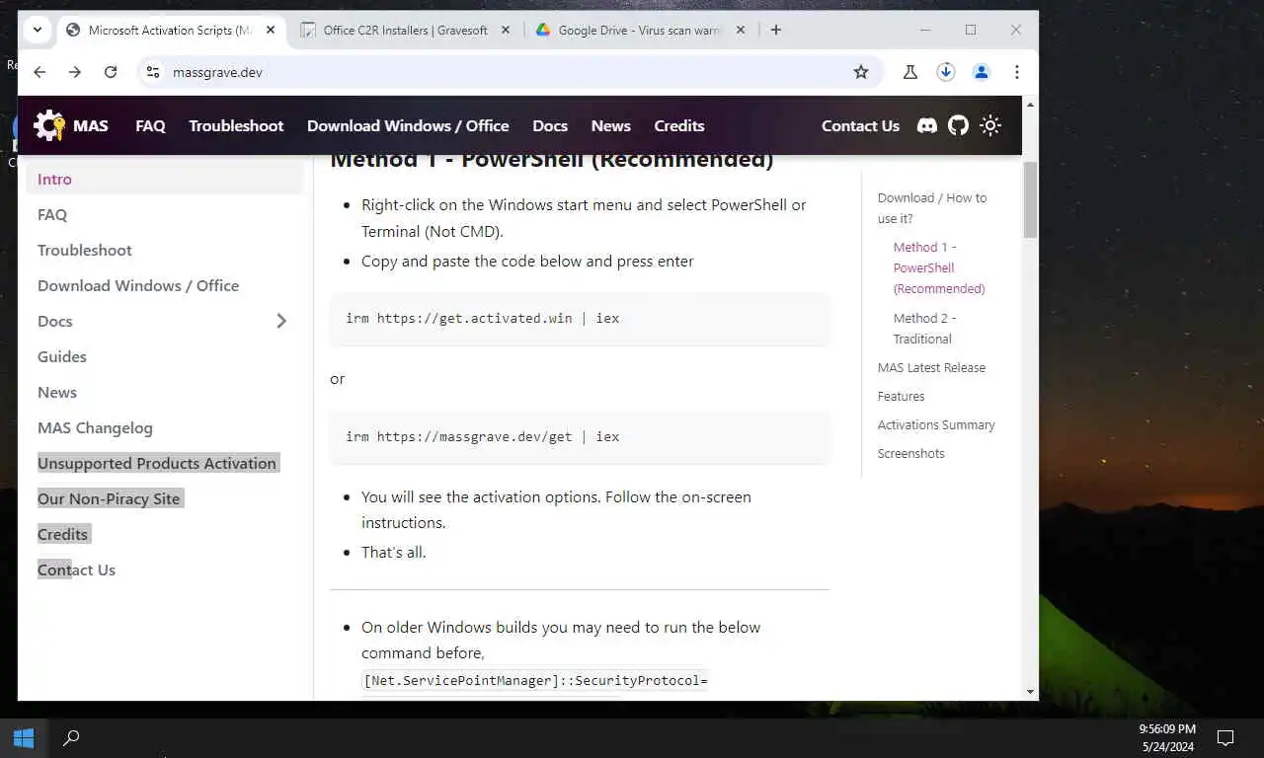This screenshot has width=1264, height=758.
Task: Open Credits in top navigation bar
Action: click(679, 125)
